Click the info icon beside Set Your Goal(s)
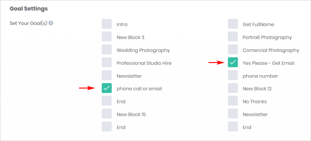 click(51, 23)
